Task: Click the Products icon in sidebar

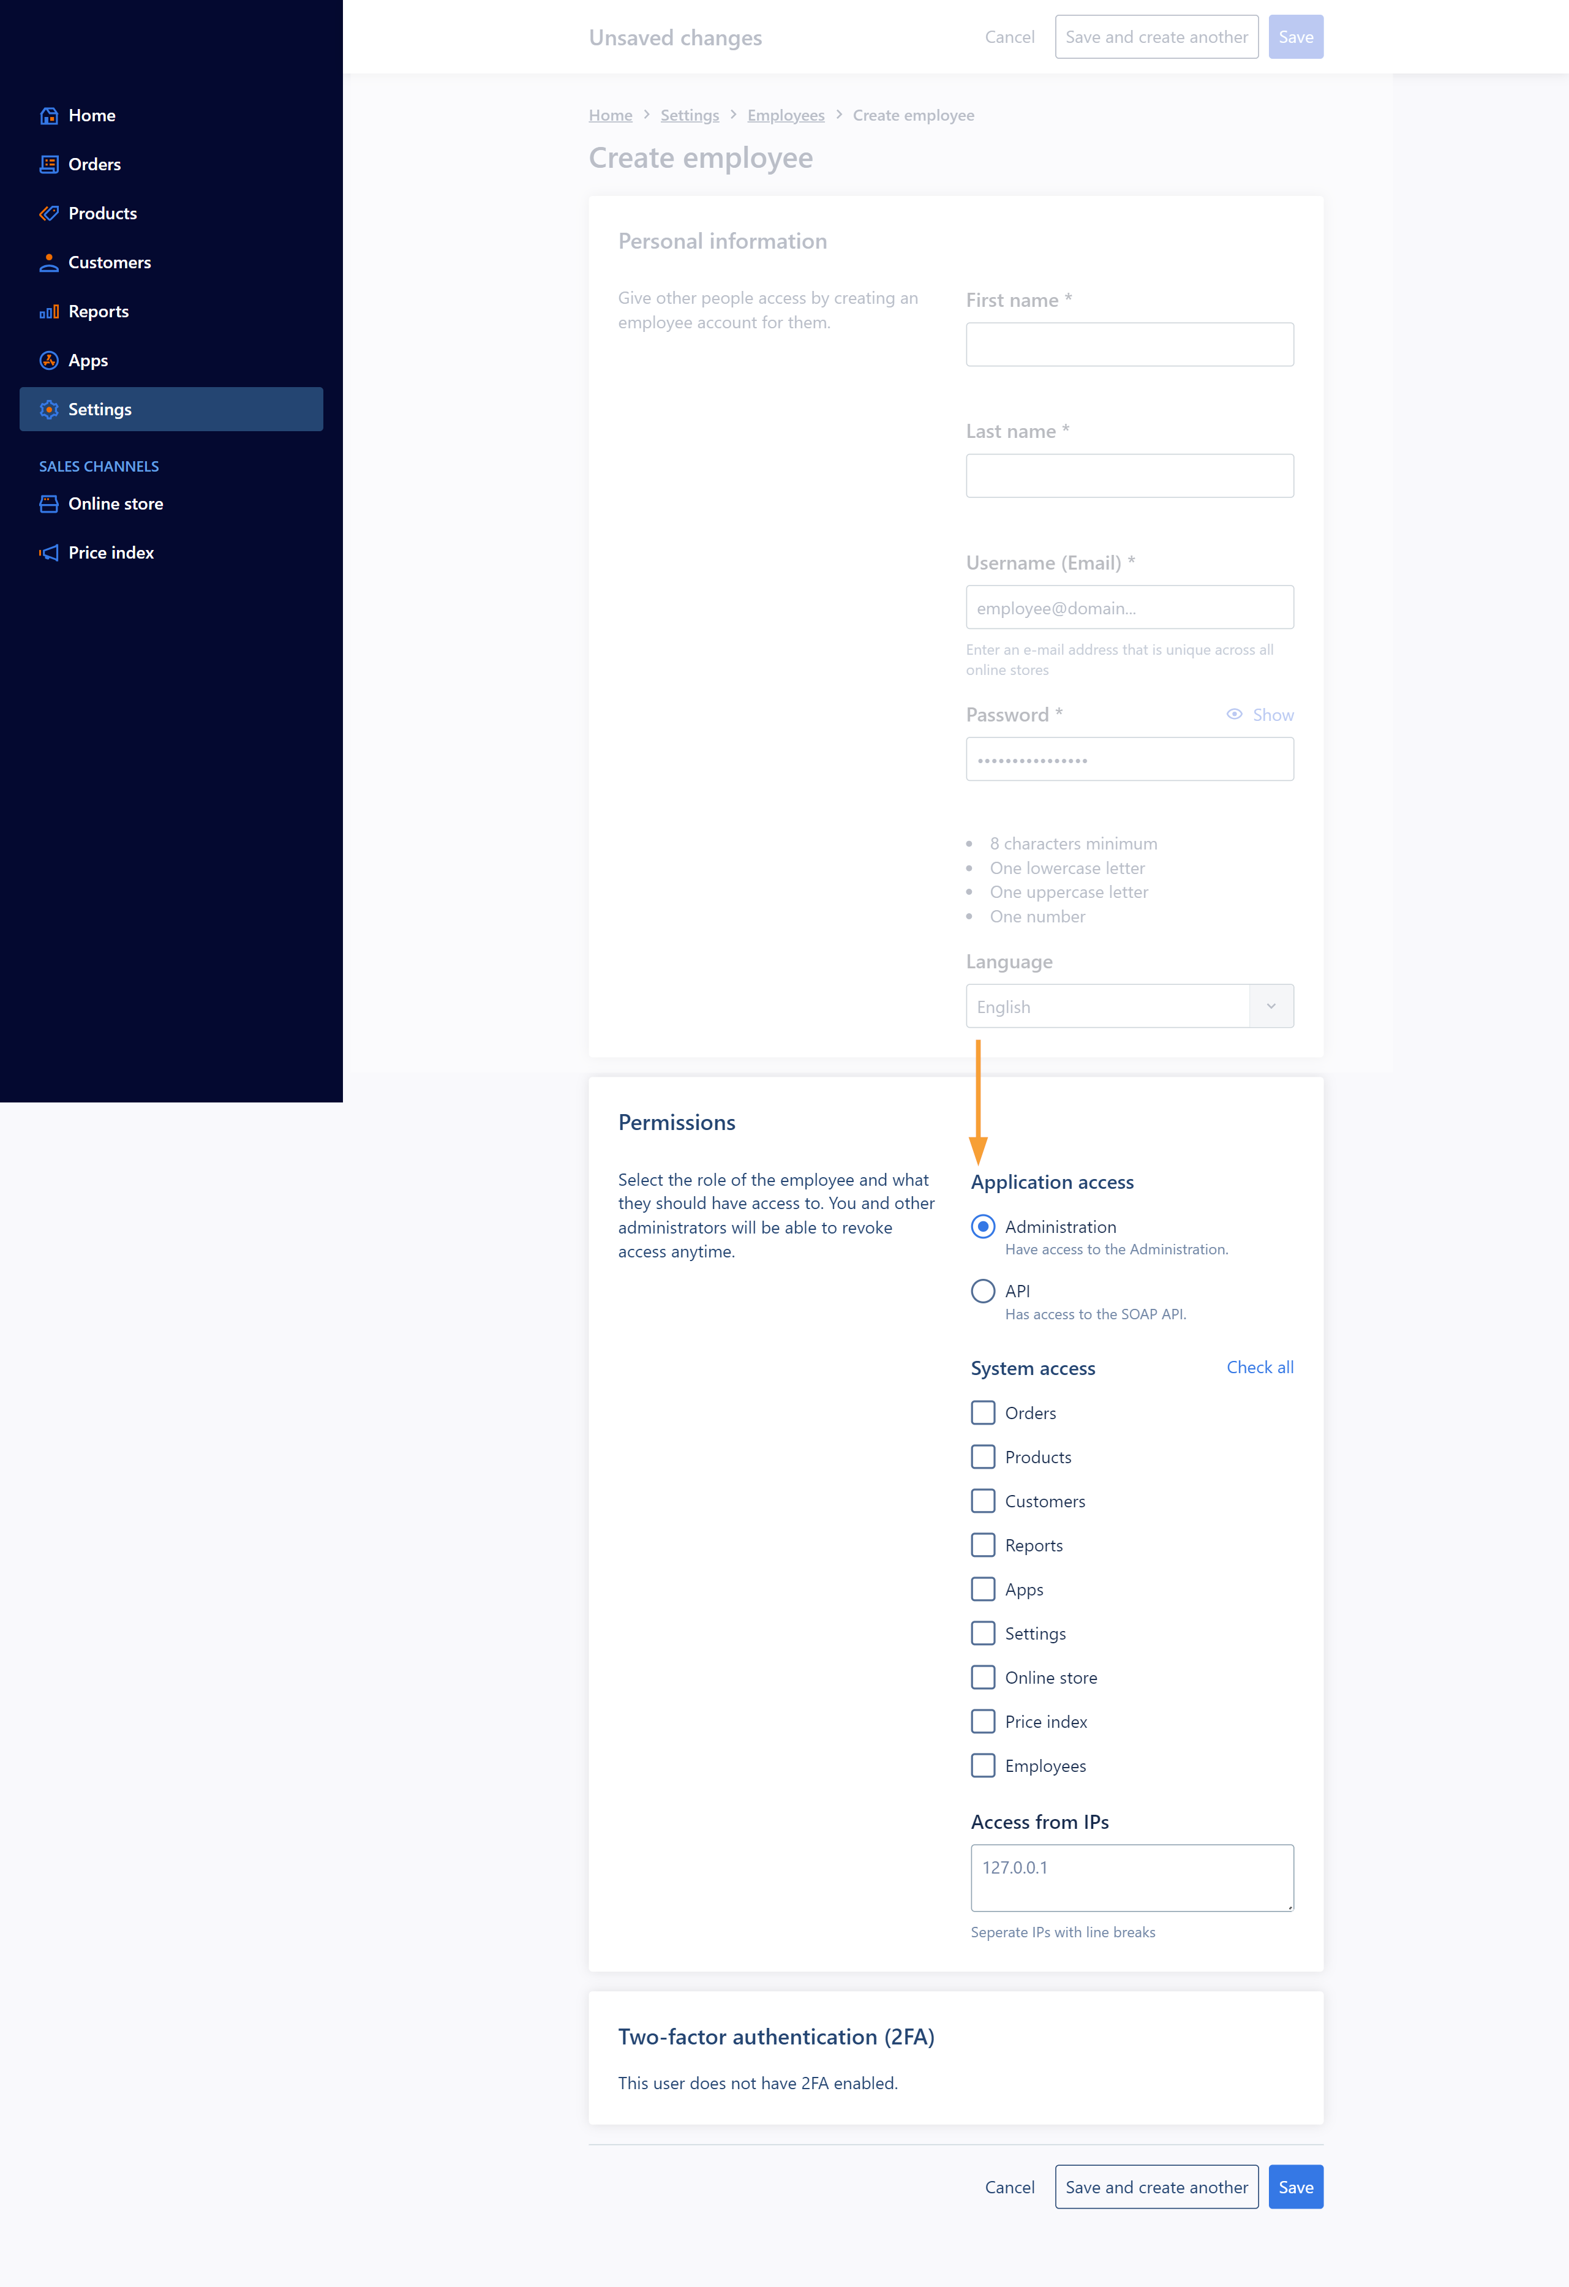Action: click(x=48, y=212)
